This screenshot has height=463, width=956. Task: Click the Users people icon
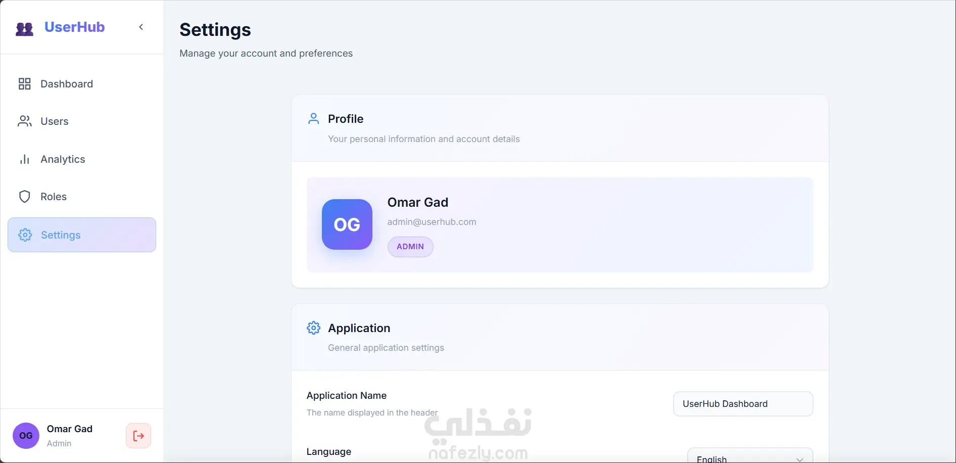(x=24, y=121)
